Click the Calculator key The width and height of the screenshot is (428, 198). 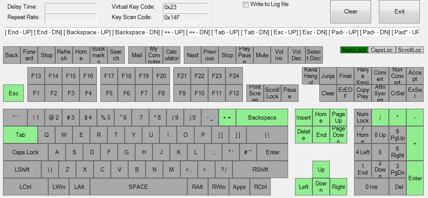pyautogui.click(x=172, y=55)
